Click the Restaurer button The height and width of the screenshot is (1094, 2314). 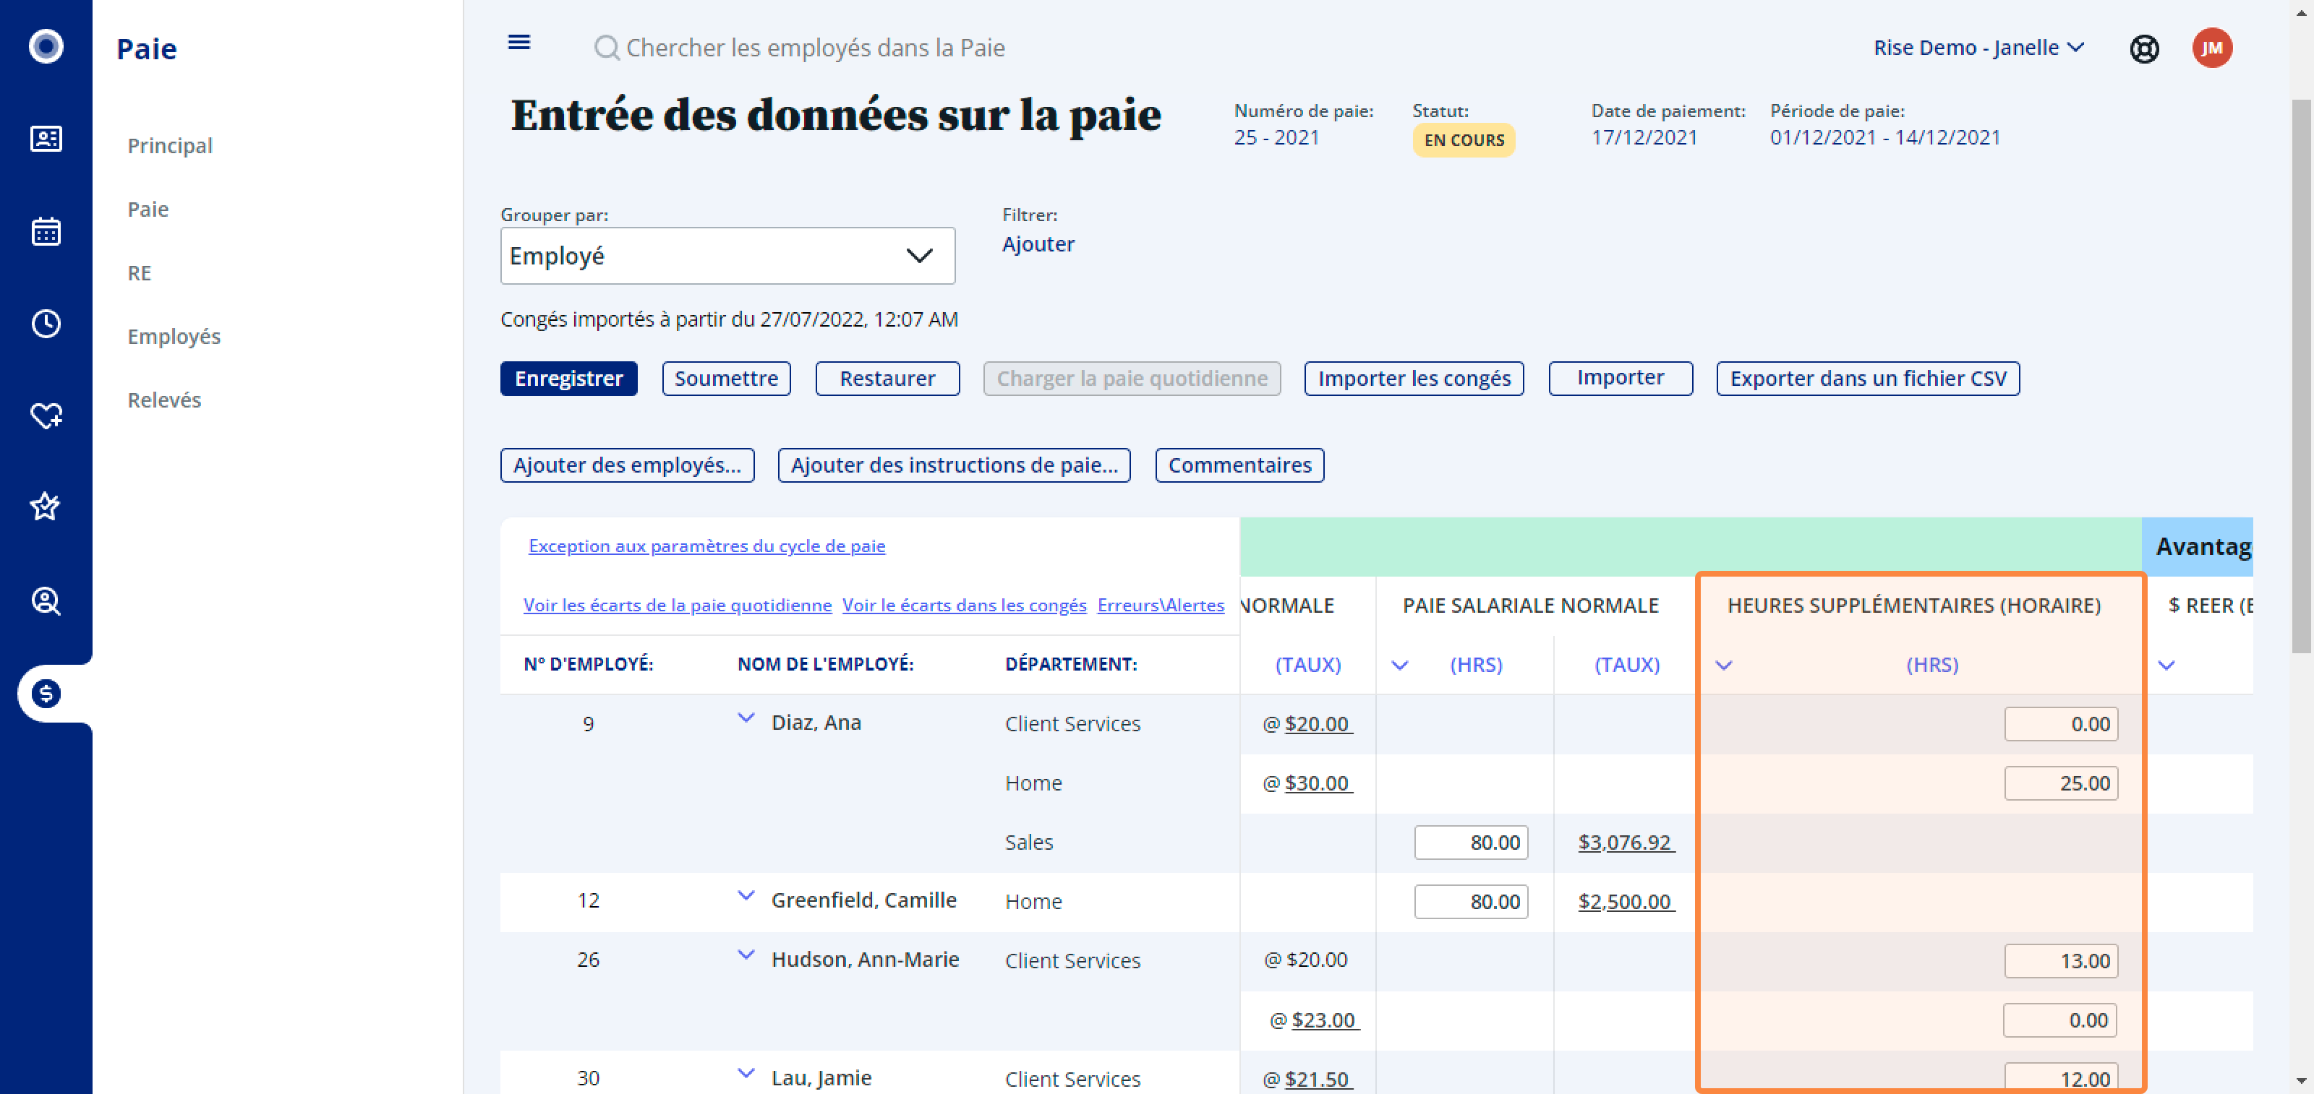click(x=887, y=379)
